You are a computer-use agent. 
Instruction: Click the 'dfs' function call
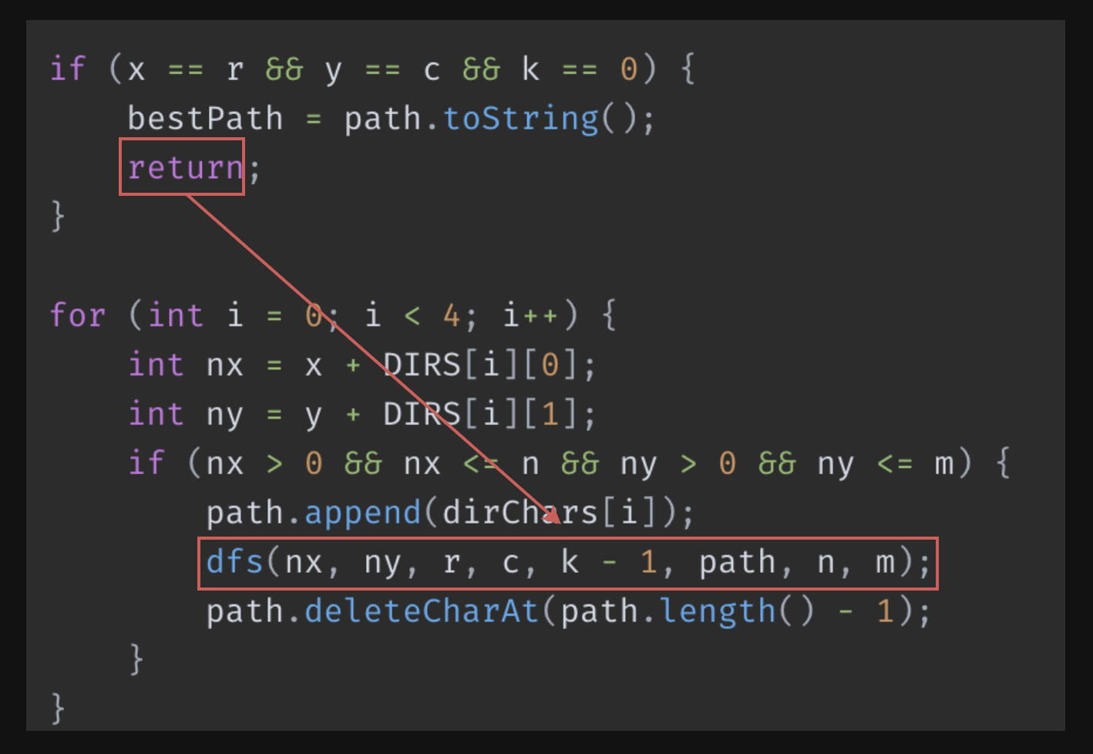[x=235, y=561]
